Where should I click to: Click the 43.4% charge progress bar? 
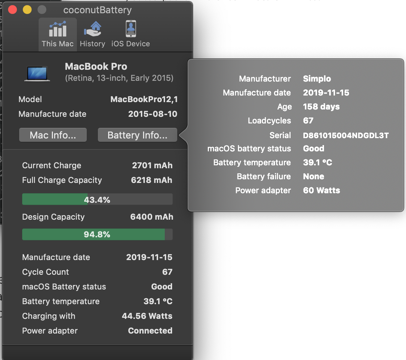pyautogui.click(x=97, y=199)
